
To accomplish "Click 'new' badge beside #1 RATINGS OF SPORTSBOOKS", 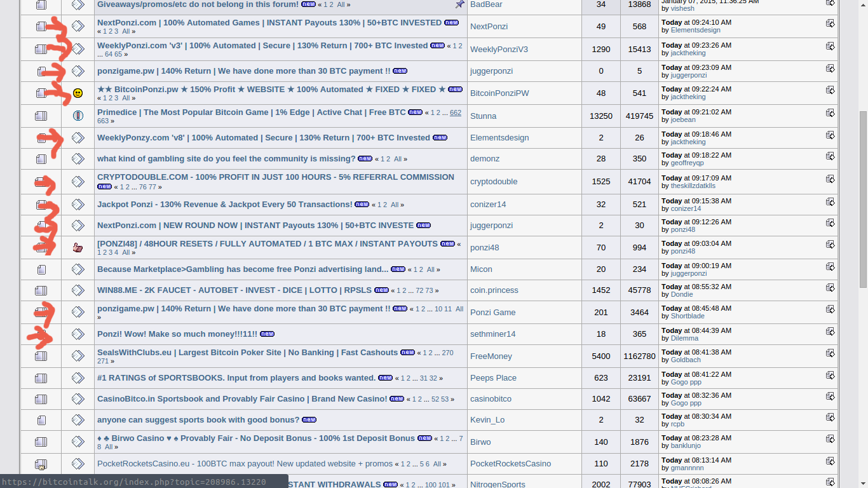I will point(385,378).
